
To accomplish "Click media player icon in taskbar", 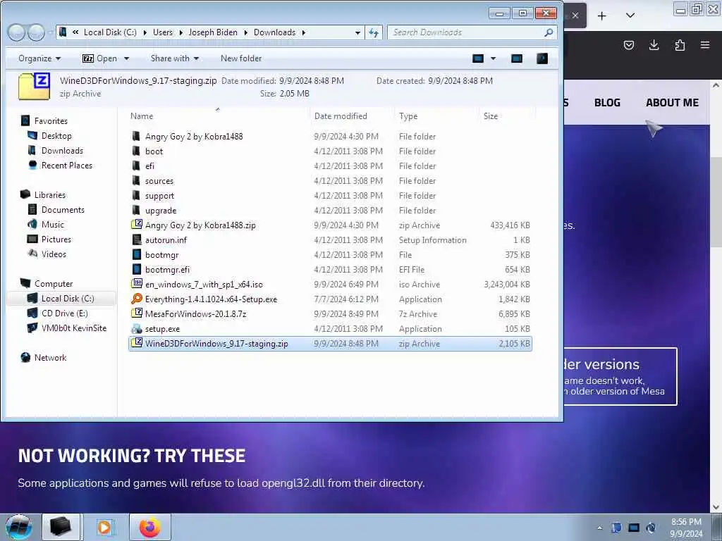I will (x=105, y=527).
